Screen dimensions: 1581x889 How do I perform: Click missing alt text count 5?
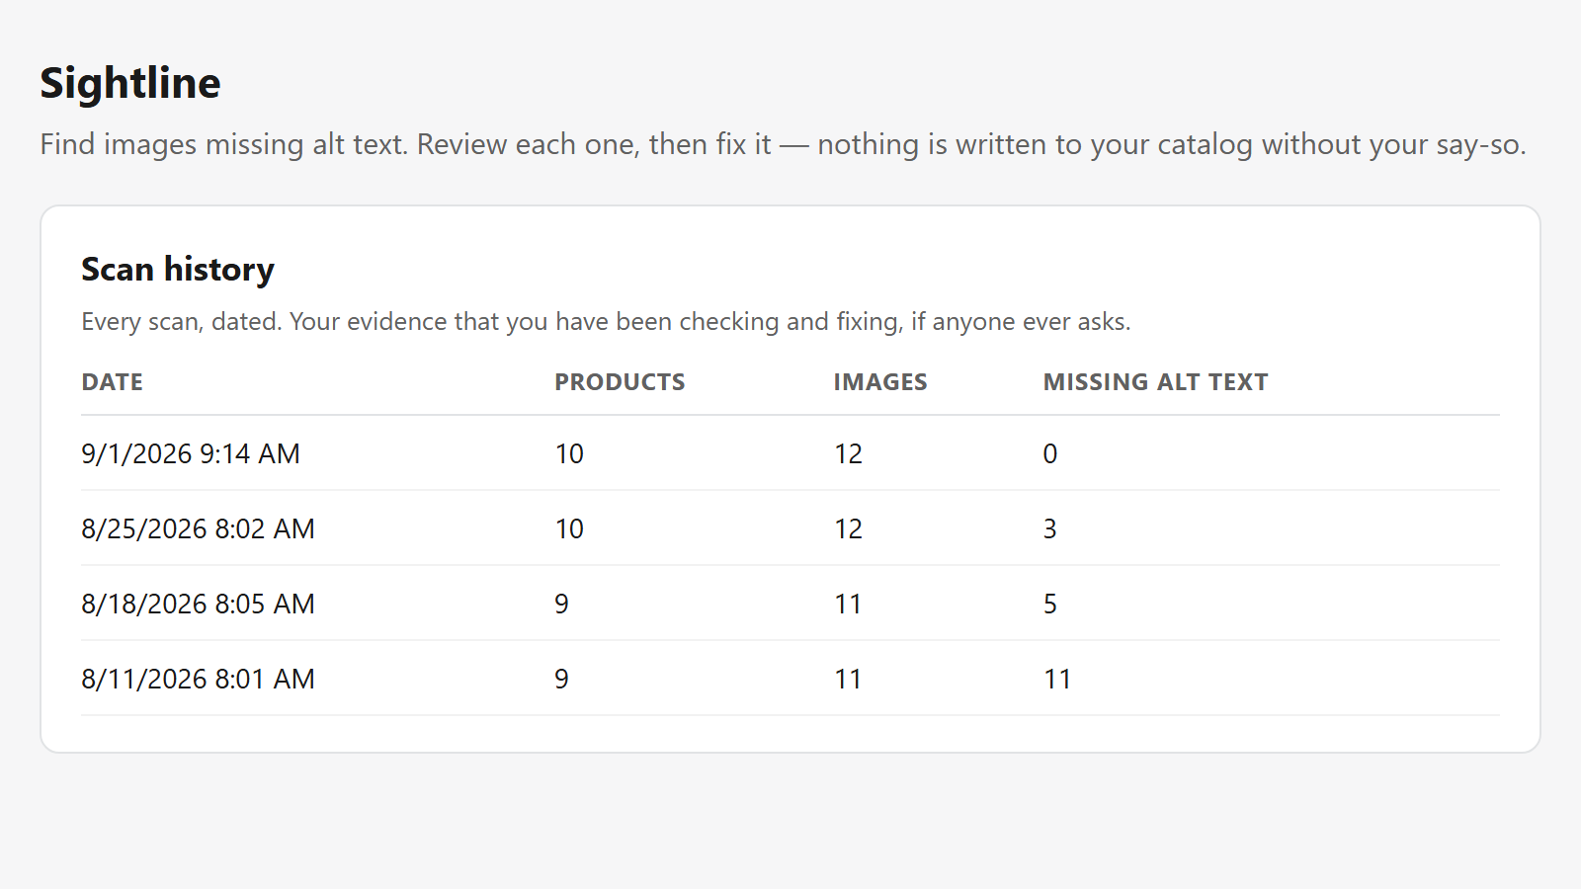click(x=1050, y=604)
